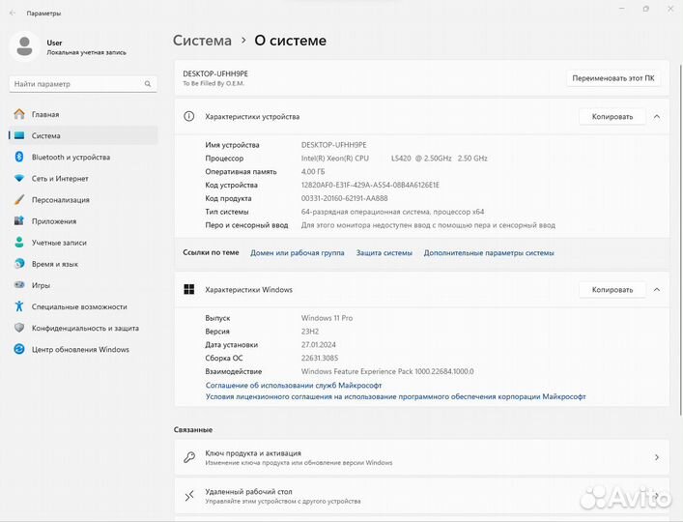Click the Windows logo beside Характеристики Windows
The width and height of the screenshot is (683, 522).
189,289
